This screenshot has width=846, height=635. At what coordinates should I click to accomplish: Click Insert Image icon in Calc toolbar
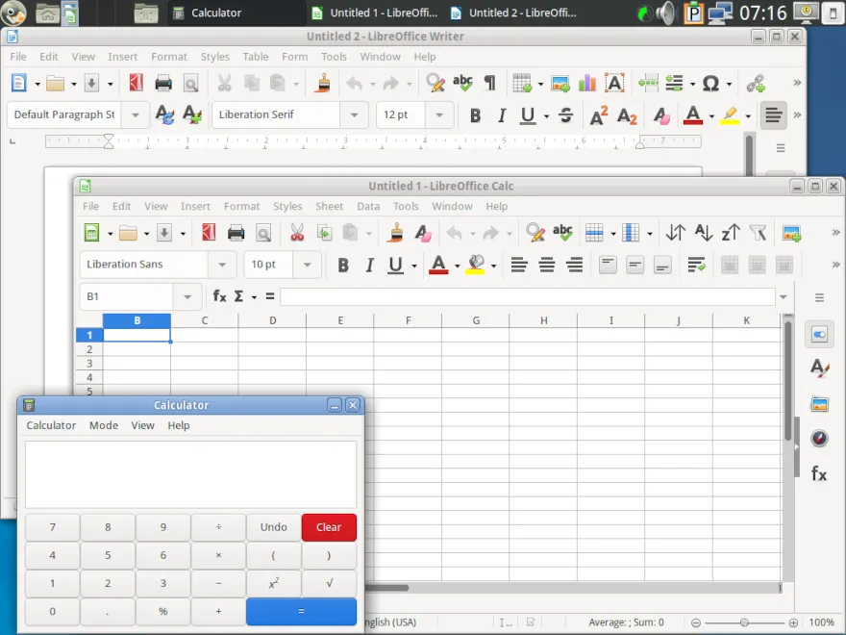(791, 233)
